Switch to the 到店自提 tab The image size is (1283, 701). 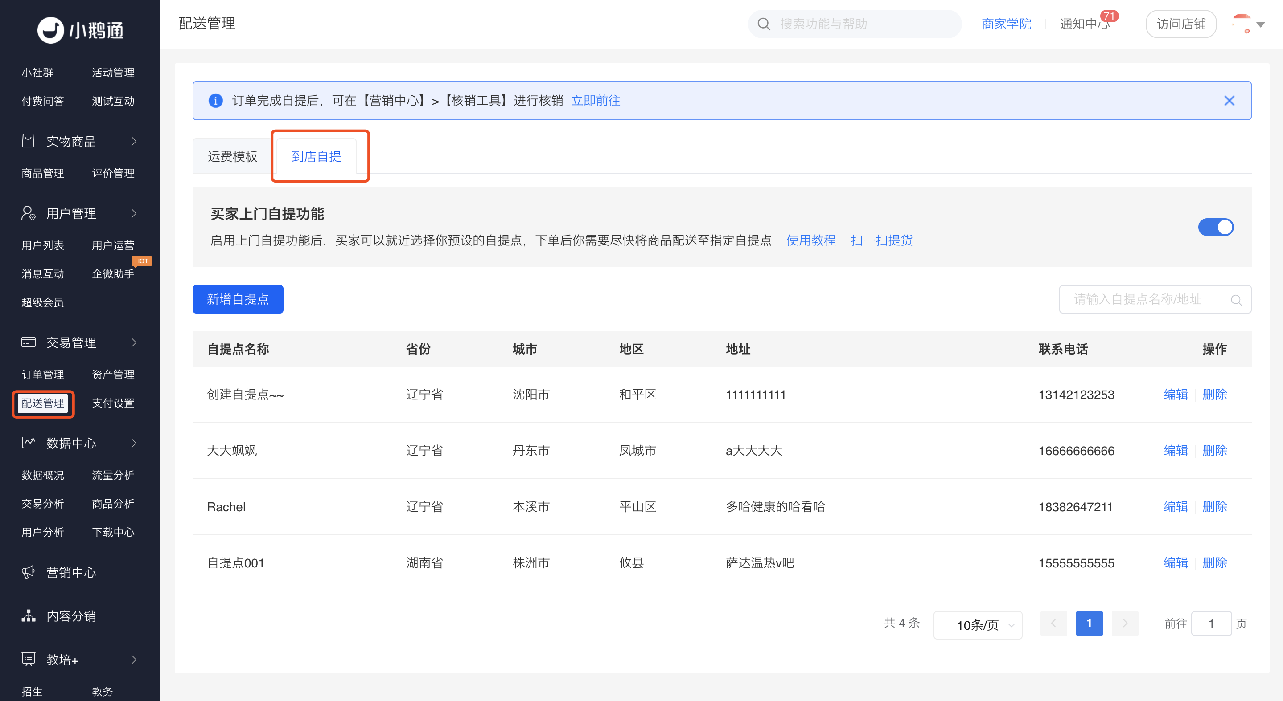click(x=316, y=156)
